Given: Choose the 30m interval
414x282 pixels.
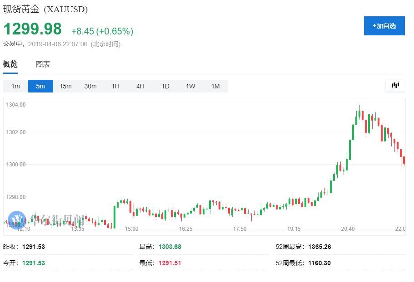Looking at the screenshot, I should (90, 86).
